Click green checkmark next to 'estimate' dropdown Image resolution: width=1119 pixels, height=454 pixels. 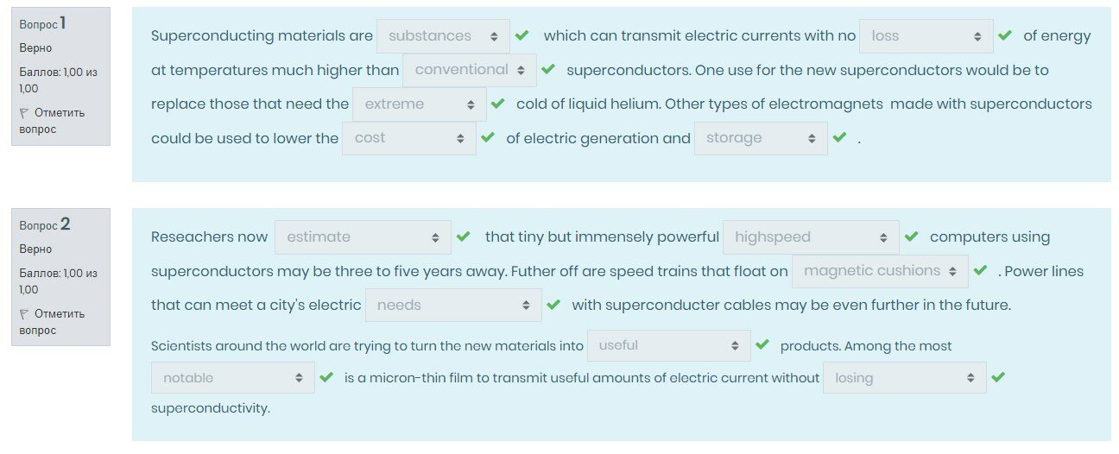tap(463, 236)
